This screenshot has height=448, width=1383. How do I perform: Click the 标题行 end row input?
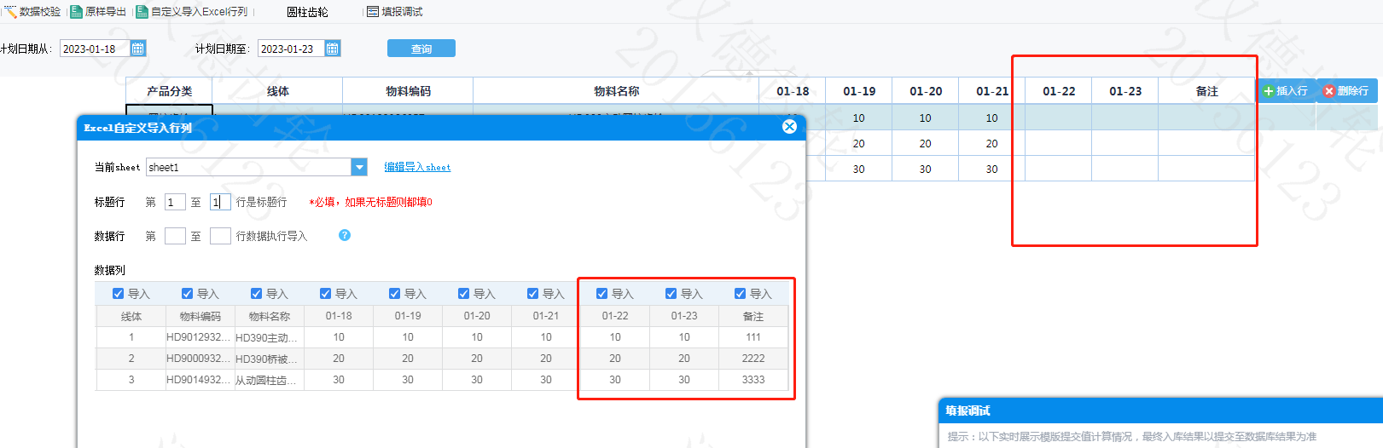[220, 202]
